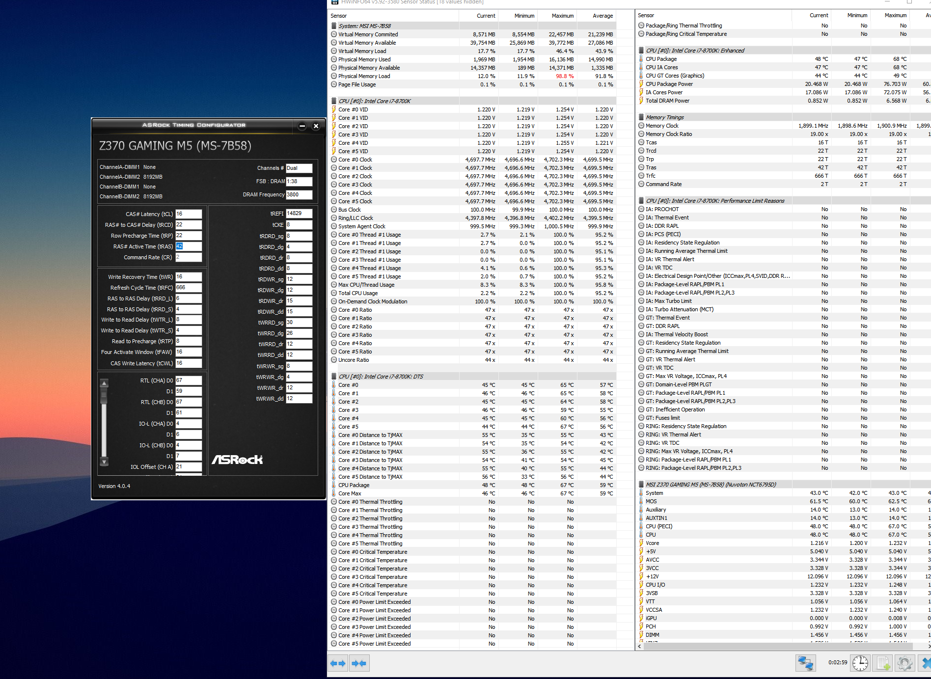The height and width of the screenshot is (679, 931).
Task: Click the lightning icon next to DIMM voltage
Action: click(641, 635)
